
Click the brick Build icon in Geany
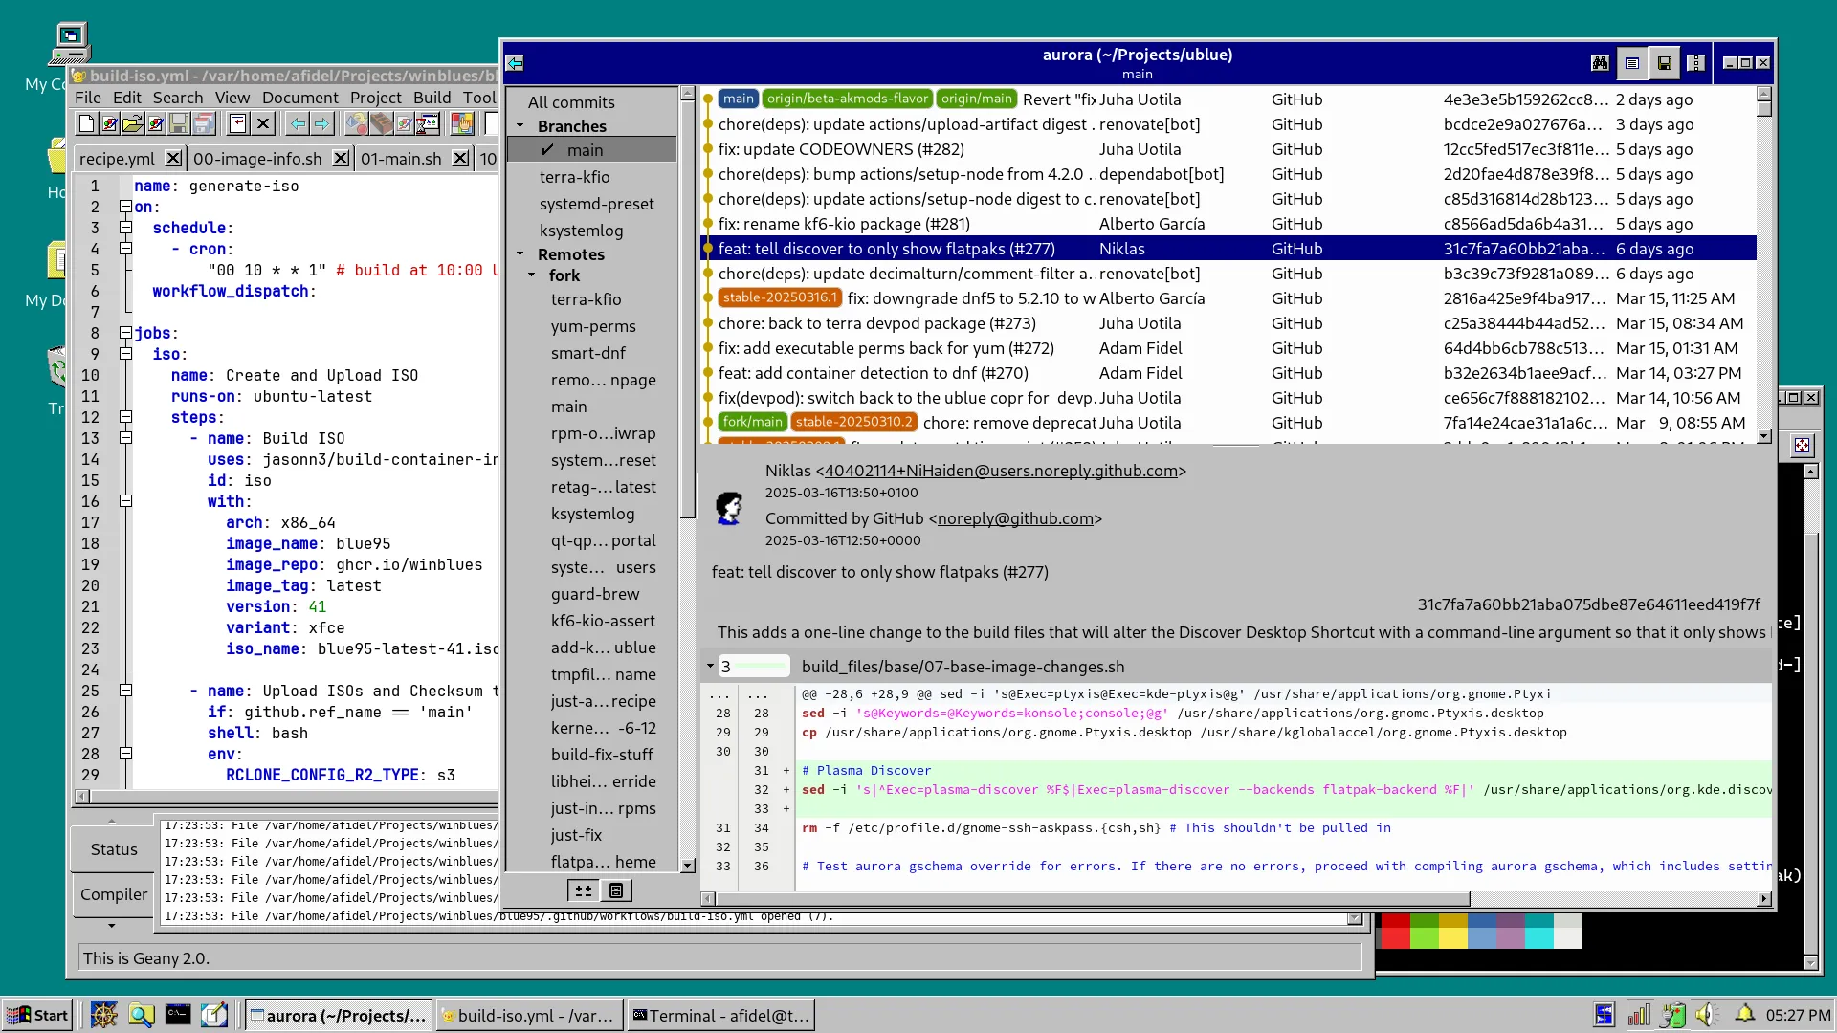[x=381, y=123]
